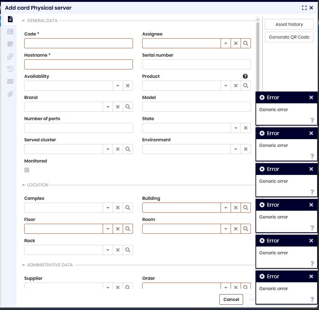Image resolution: width=319 pixels, height=310 pixels.
Task: Toggle the Monitored checkbox
Action: 27,170
